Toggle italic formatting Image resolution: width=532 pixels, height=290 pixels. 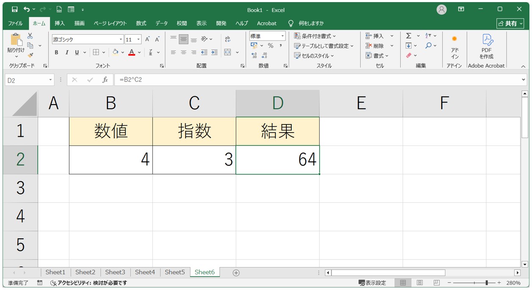[66, 52]
